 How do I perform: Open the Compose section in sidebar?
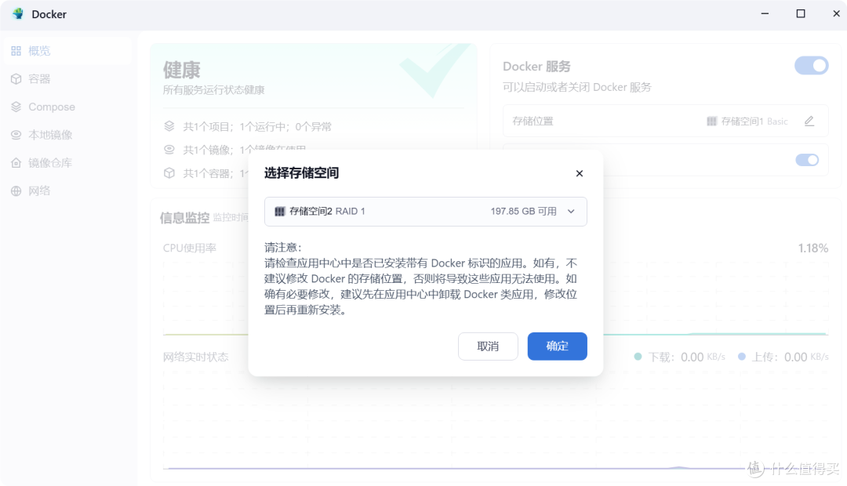(x=16, y=107)
